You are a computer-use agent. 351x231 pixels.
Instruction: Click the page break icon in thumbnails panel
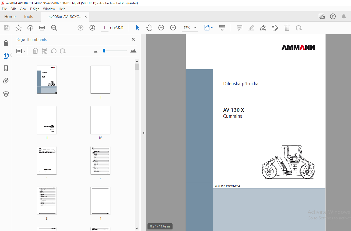(44, 51)
